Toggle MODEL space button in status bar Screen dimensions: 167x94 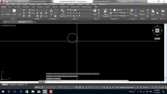tap(37, 87)
